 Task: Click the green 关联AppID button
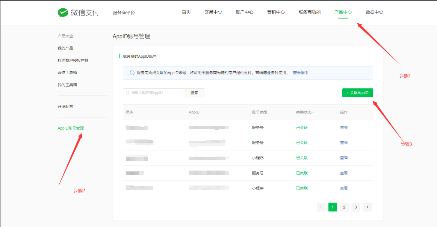pos(357,93)
